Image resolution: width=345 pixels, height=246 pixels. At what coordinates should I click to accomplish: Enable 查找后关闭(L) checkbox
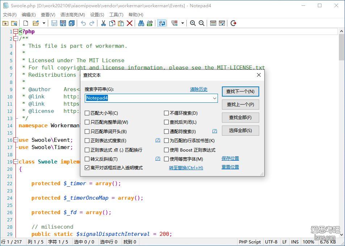click(166, 122)
